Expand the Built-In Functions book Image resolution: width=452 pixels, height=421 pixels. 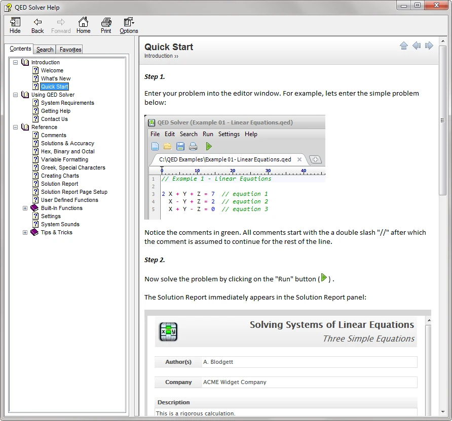coord(25,208)
